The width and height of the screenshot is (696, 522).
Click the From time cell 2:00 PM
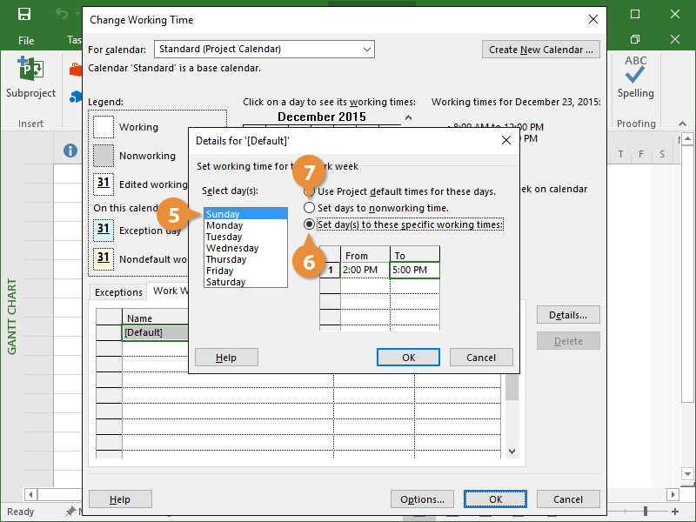[365, 271]
